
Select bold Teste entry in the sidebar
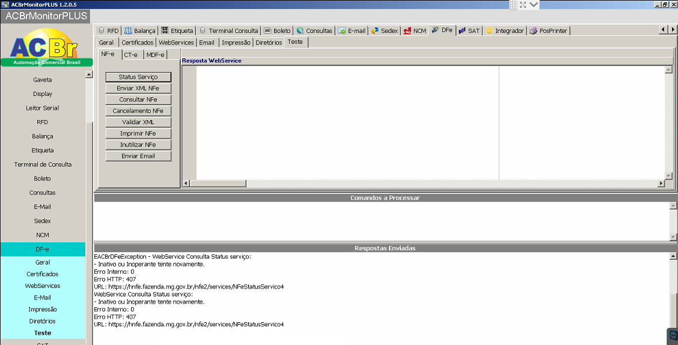[42, 333]
